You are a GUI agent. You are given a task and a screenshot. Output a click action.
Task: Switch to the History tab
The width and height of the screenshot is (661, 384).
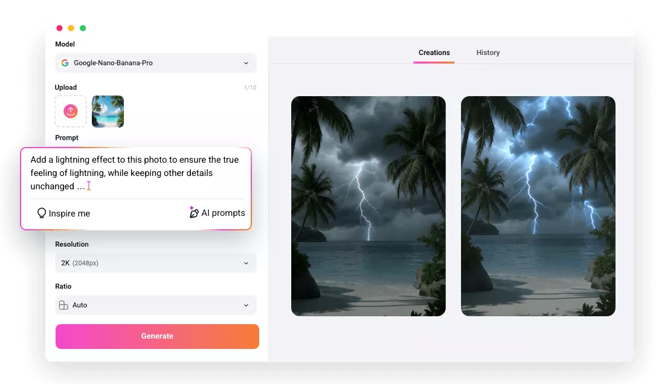pos(488,53)
